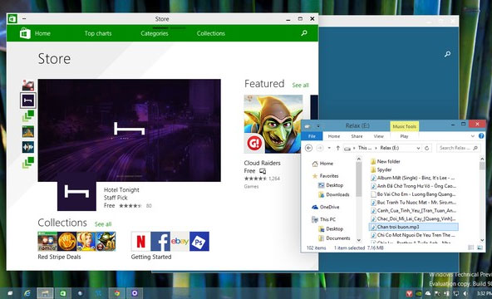The height and width of the screenshot is (299, 492).
Task: Open the Red Stripe Deals collection thumbnails
Action: coord(76,242)
